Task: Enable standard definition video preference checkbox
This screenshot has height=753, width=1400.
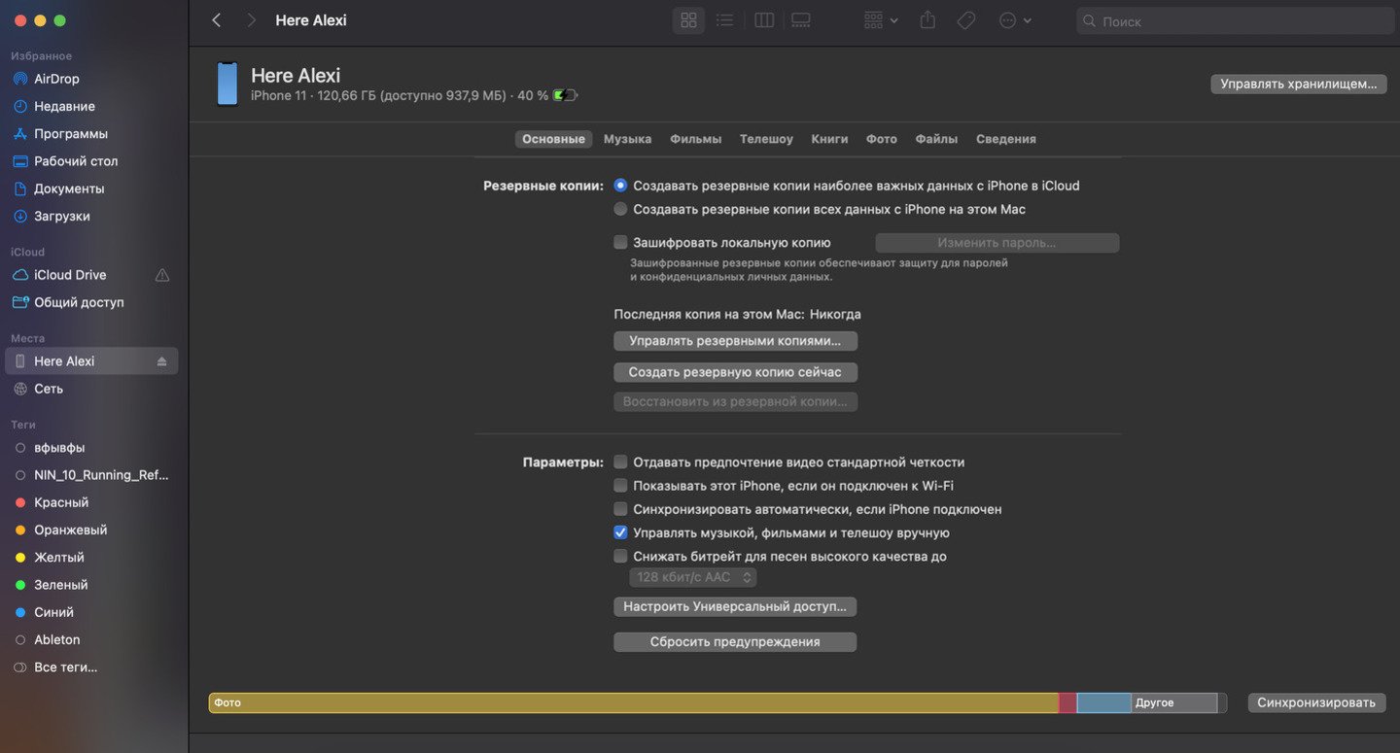Action: [620, 462]
